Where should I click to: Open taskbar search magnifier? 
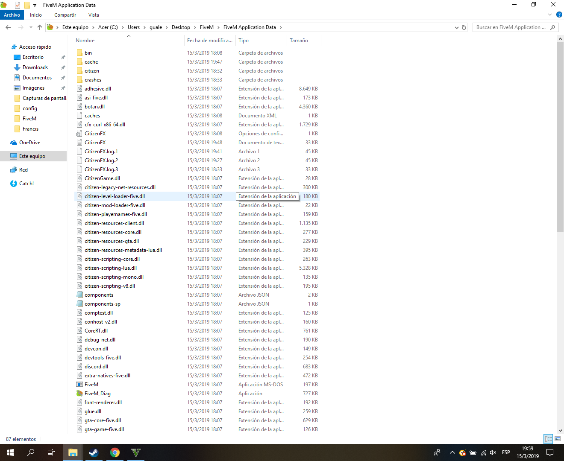pyautogui.click(x=31, y=452)
